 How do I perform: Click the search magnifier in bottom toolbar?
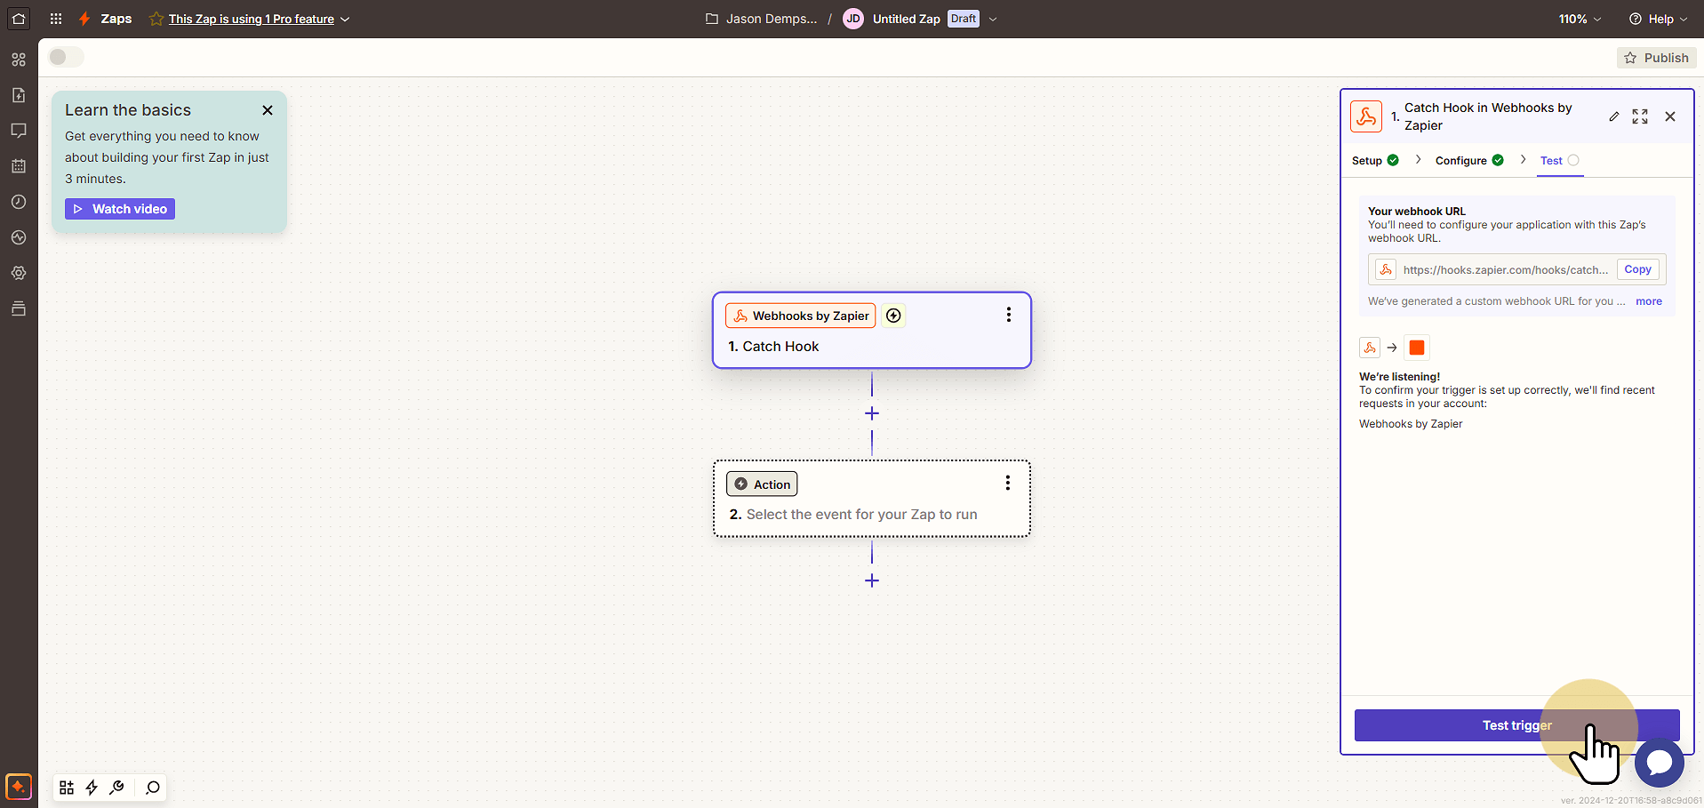pos(153,788)
